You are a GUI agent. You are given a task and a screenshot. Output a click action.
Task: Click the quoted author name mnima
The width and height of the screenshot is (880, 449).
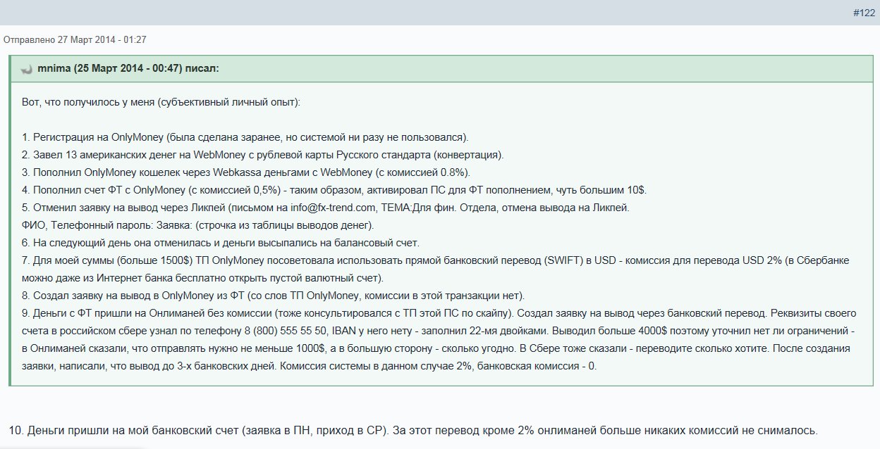[54, 68]
